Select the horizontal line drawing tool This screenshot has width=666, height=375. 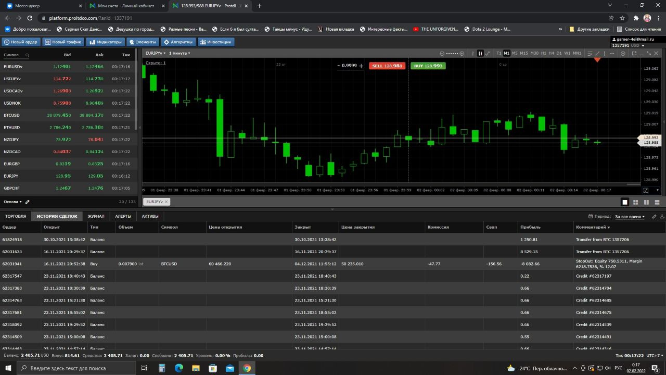pyautogui.click(x=612, y=53)
